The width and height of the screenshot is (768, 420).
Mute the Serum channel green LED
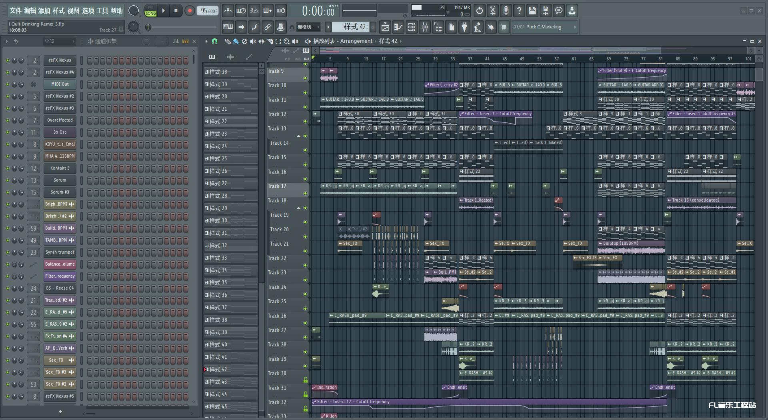[8, 180]
